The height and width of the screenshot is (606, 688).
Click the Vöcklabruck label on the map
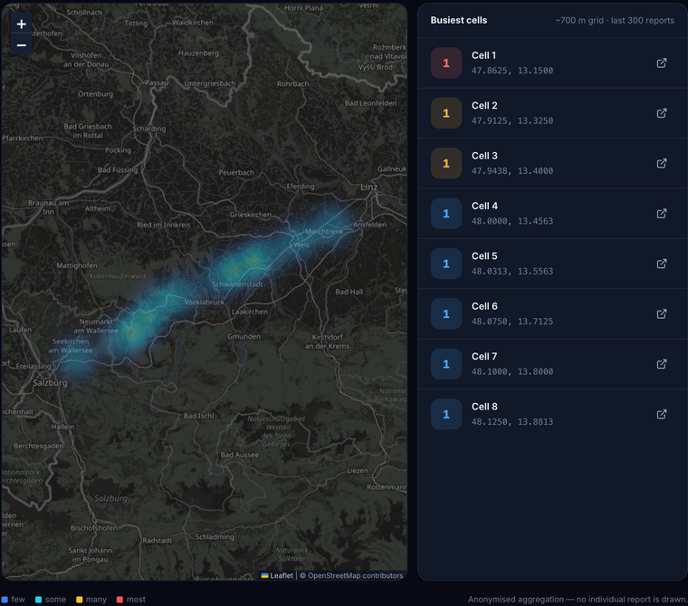click(205, 303)
